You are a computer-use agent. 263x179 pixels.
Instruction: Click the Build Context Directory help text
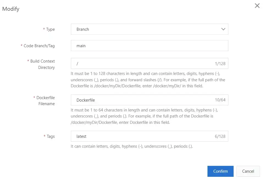tap(148, 80)
